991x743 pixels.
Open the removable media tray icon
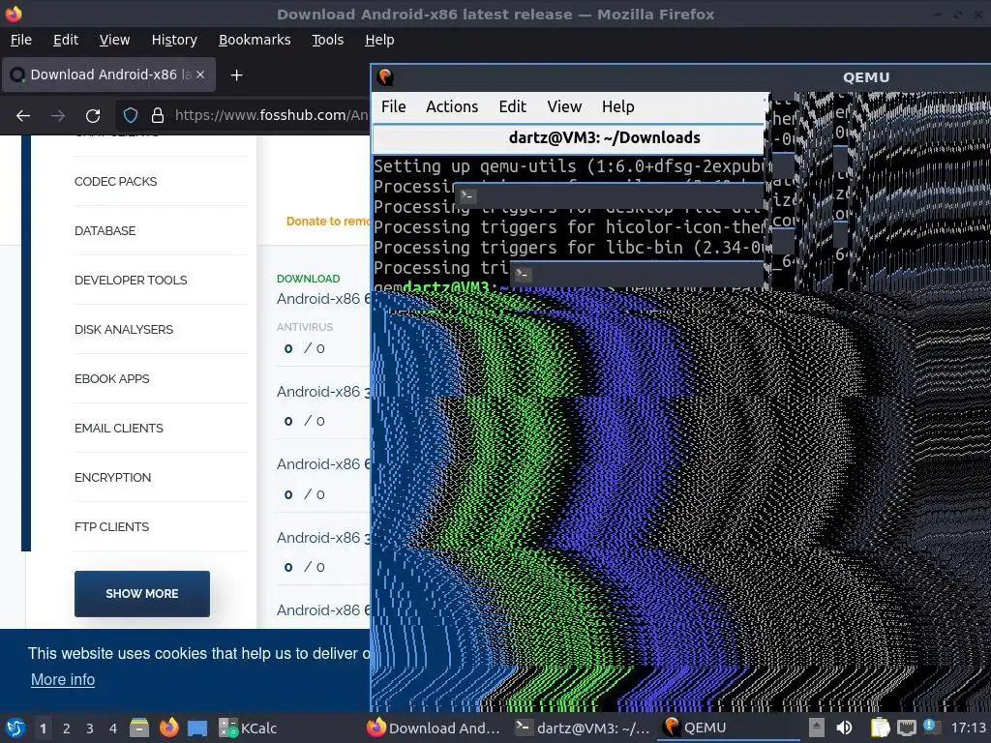coord(817,728)
